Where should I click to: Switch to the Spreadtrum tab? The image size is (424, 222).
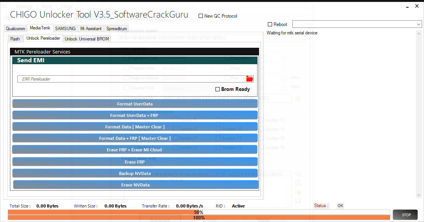(x=116, y=28)
